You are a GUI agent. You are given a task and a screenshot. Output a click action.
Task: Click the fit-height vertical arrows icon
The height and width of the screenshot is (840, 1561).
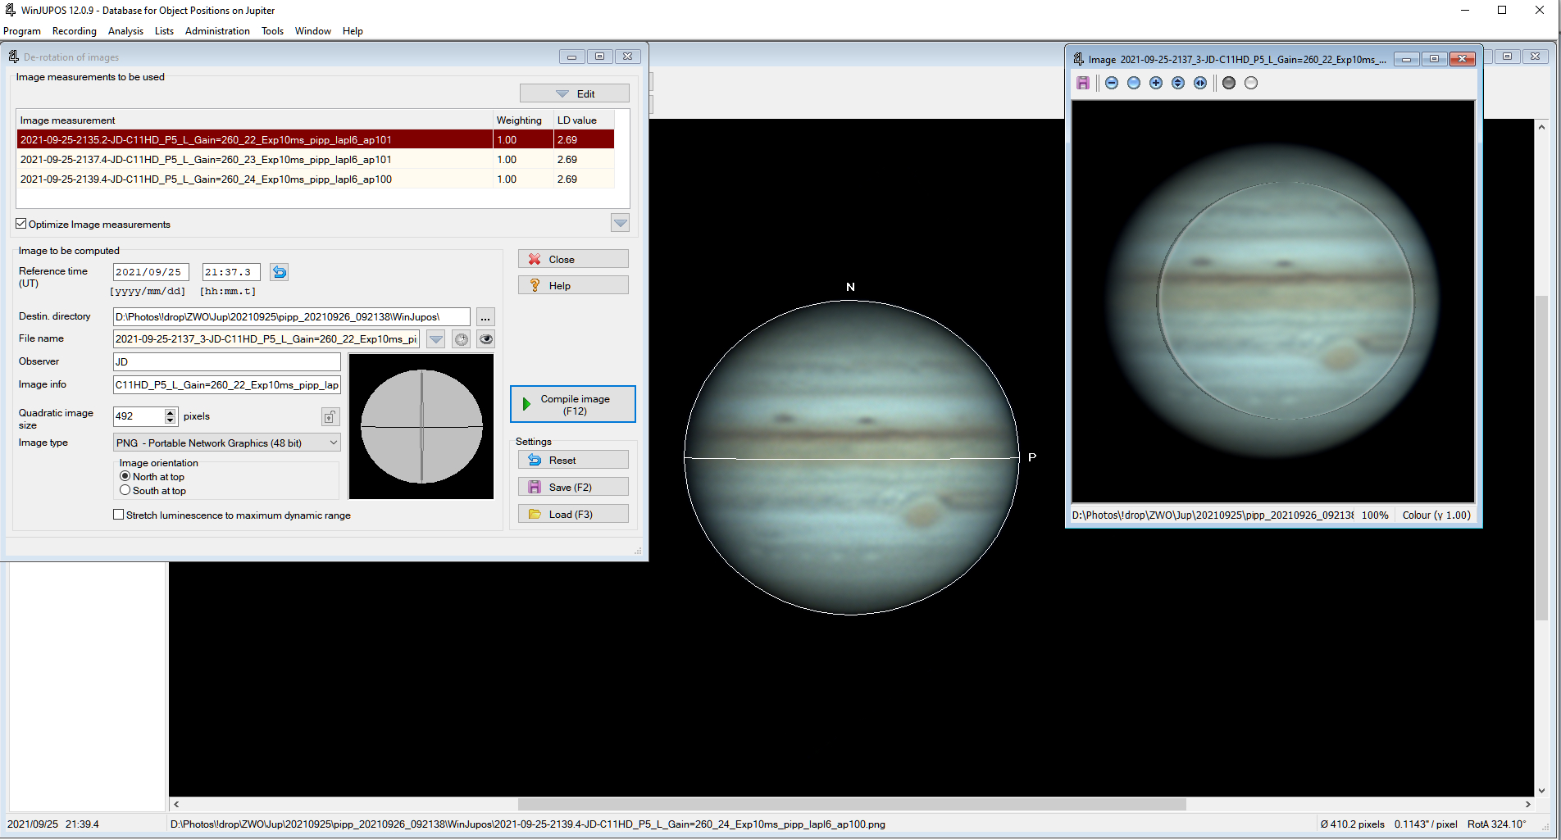1178,83
